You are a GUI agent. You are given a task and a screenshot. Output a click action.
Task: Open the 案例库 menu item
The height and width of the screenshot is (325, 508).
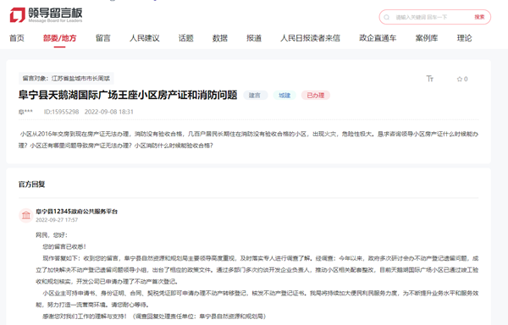pyautogui.click(x=427, y=38)
